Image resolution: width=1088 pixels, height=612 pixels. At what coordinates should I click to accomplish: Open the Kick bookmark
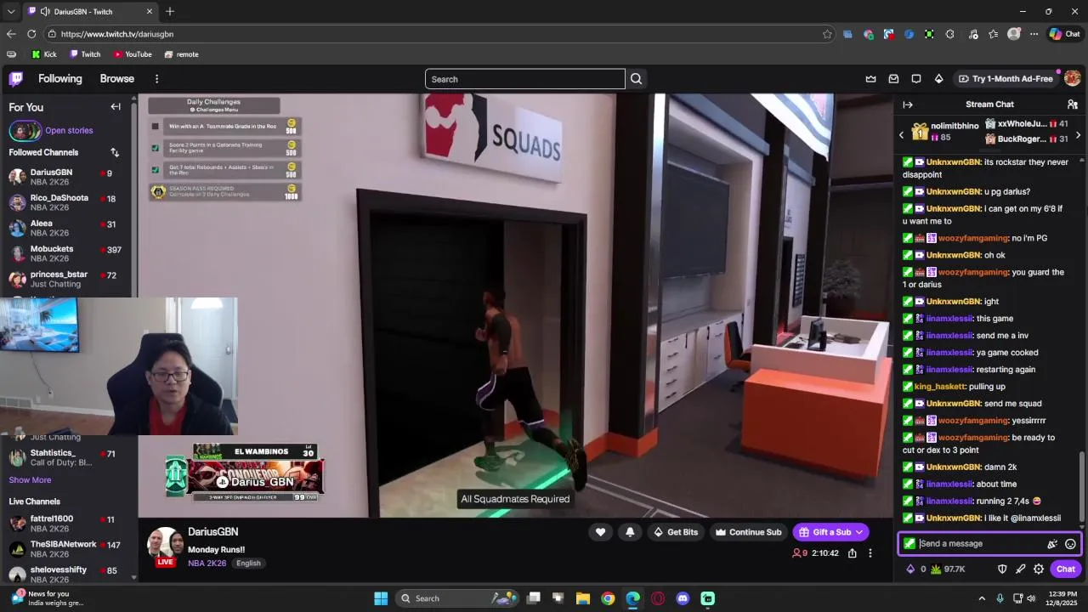tap(44, 54)
